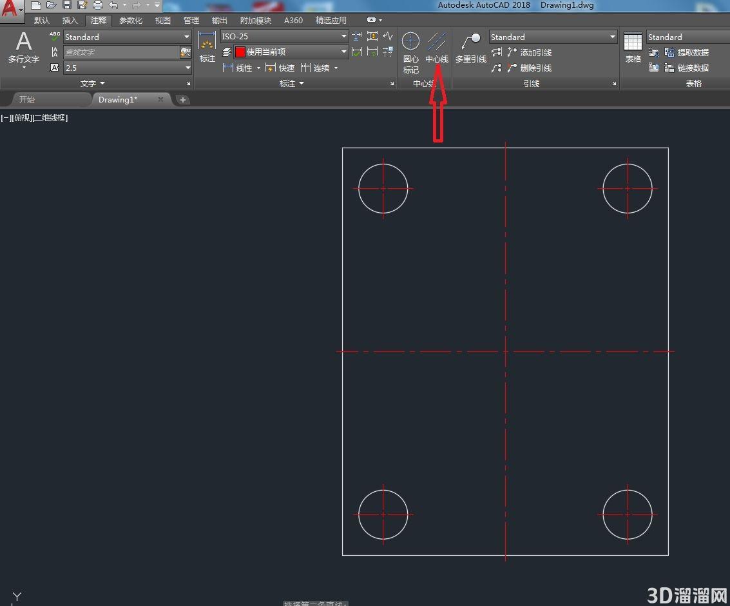Screen dimensions: 730x606
Task: Insert a 表格 table
Action: tap(633, 47)
